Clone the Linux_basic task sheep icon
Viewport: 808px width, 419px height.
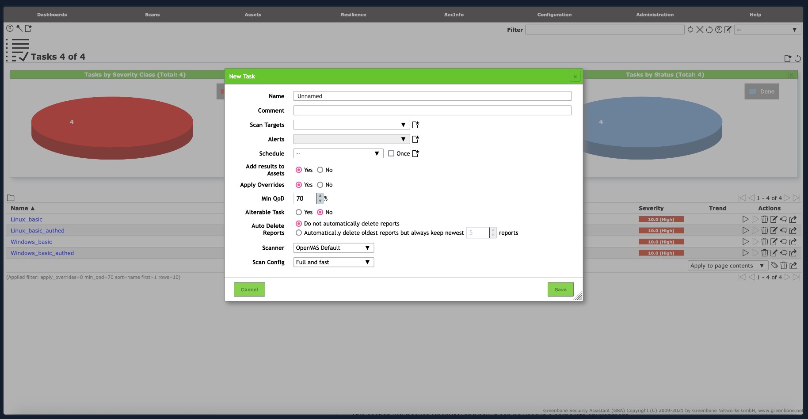(783, 219)
